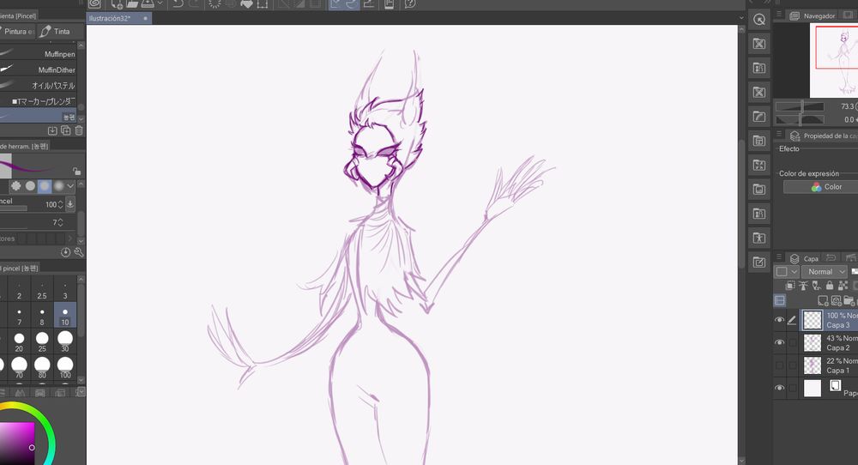Toggle lock transparent pixels icon
Viewport: 858px width, 465px height.
click(x=843, y=286)
